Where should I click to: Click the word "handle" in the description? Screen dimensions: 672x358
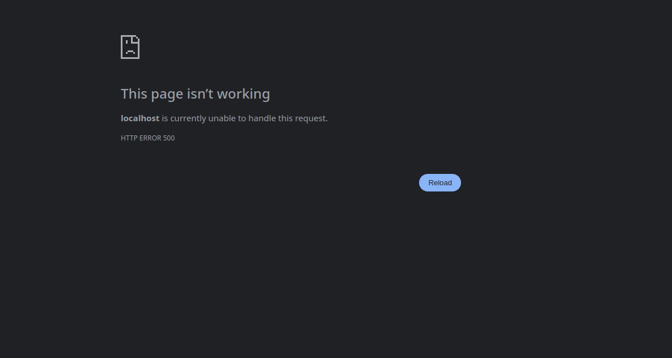(262, 118)
